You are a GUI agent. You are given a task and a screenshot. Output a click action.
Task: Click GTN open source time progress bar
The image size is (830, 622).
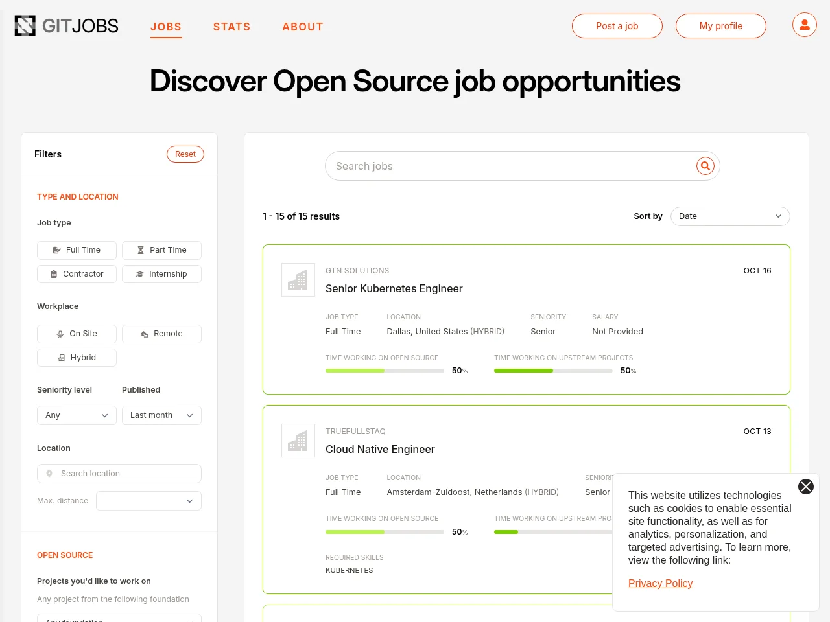point(385,371)
